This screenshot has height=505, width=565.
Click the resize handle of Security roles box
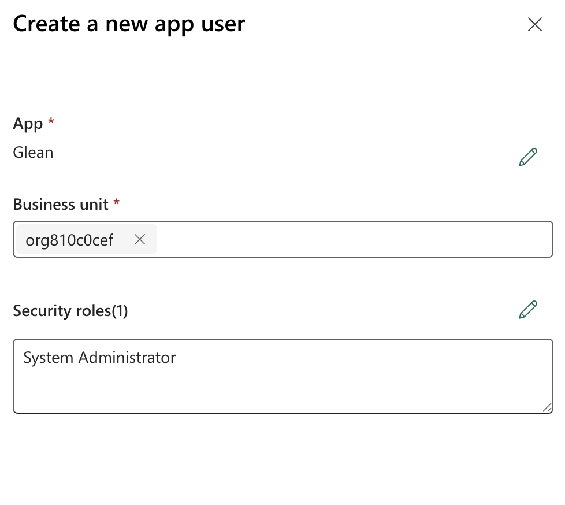pyautogui.click(x=547, y=407)
